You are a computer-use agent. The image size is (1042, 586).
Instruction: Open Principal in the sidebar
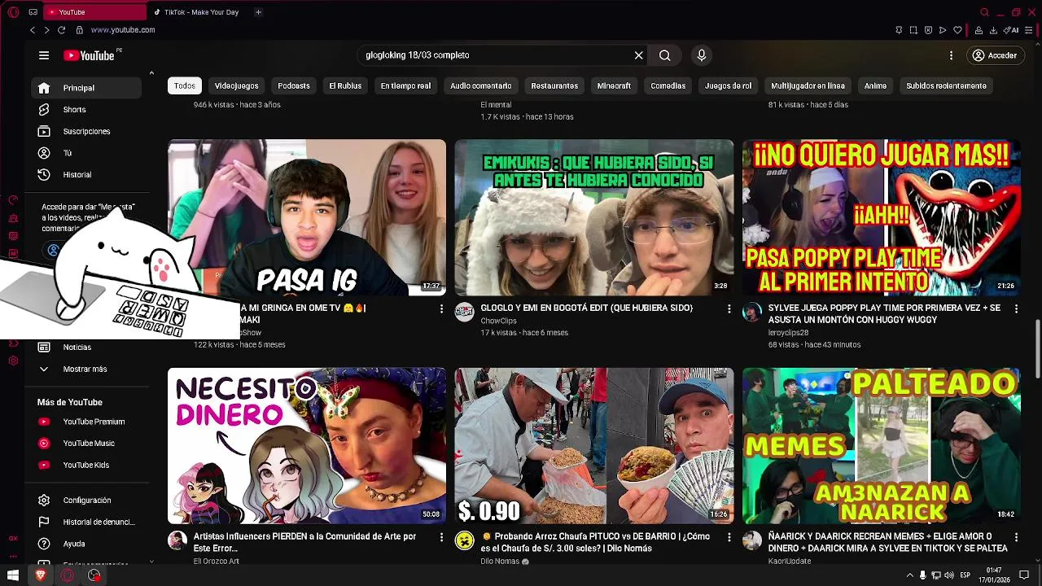point(86,88)
